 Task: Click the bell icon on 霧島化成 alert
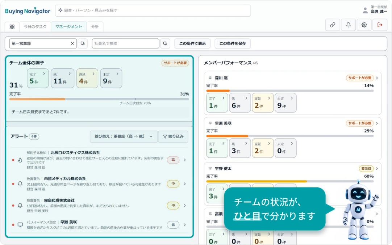coord(20,206)
